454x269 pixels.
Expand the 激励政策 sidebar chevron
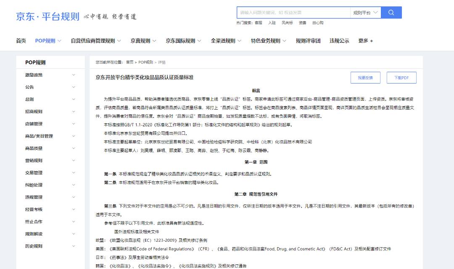(x=74, y=75)
